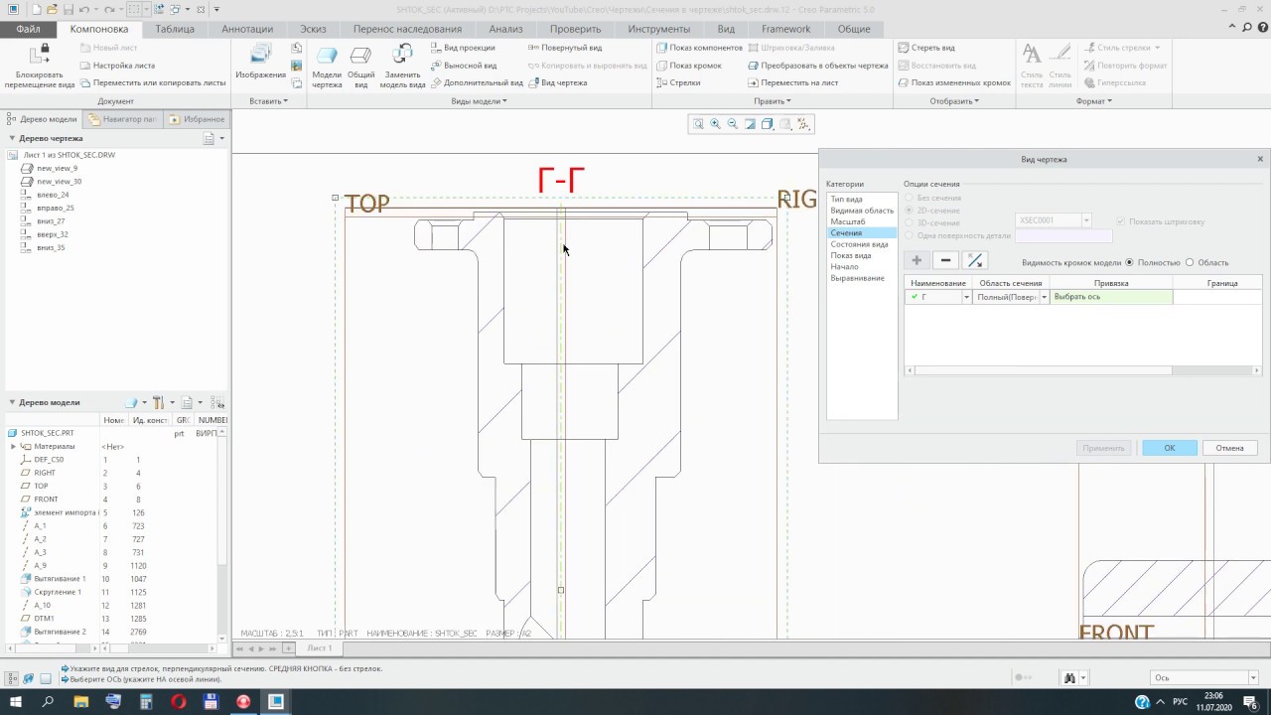Click the repaint icon in graphics toolbar

point(750,124)
